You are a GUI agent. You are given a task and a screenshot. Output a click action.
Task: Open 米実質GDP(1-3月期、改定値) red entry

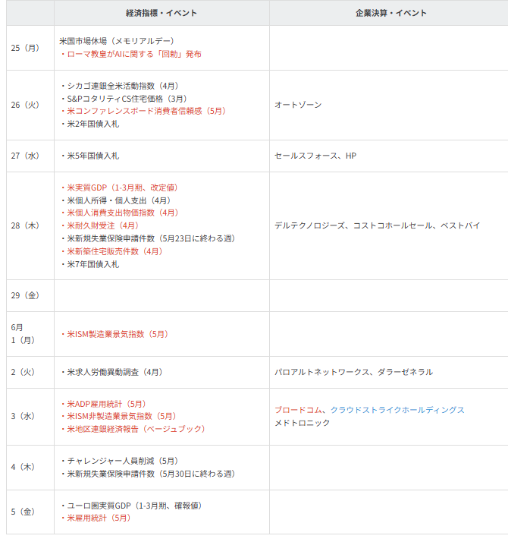pyautogui.click(x=119, y=187)
